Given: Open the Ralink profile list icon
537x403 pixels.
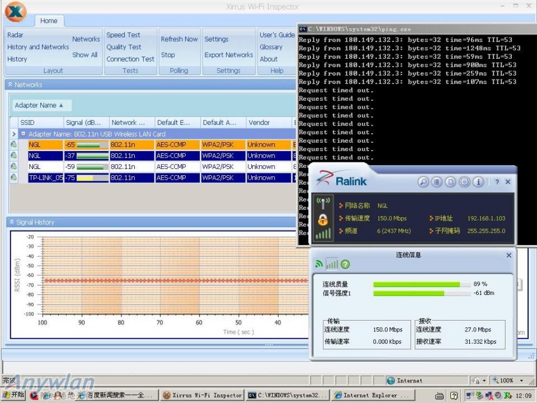Looking at the screenshot, I should 437,181.
